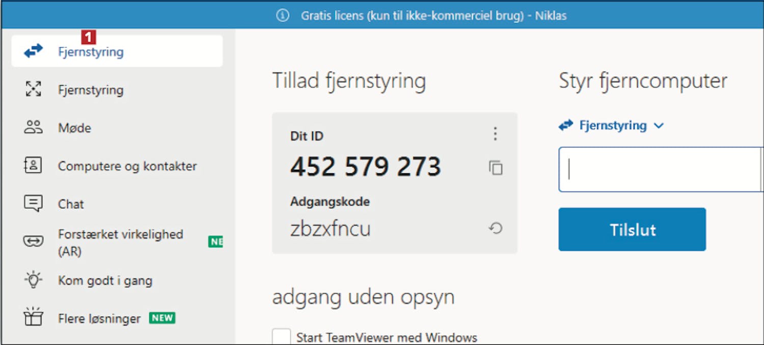The height and width of the screenshot is (345, 764).
Task: Click the Gratis licens banner text
Action: tap(433, 16)
